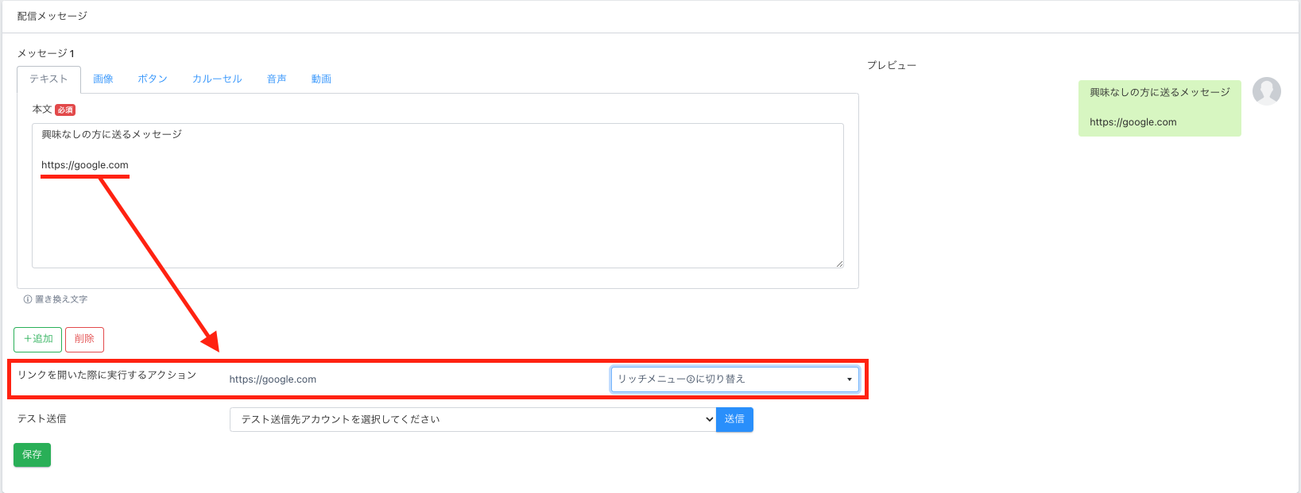
Task: Click the user avatar in preview
Action: [x=1266, y=91]
